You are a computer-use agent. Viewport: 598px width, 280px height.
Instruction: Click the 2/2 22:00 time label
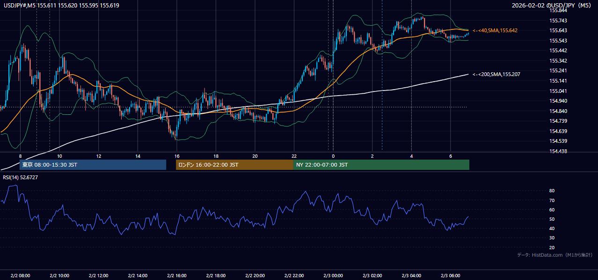point(294,275)
